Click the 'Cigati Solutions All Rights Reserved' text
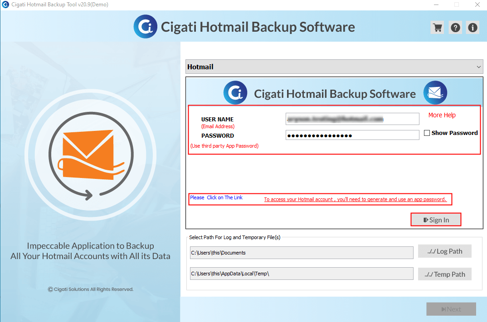This screenshot has width=487, height=322. [90, 289]
